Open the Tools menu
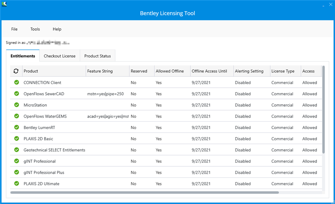The image size is (335, 204). pos(35,29)
